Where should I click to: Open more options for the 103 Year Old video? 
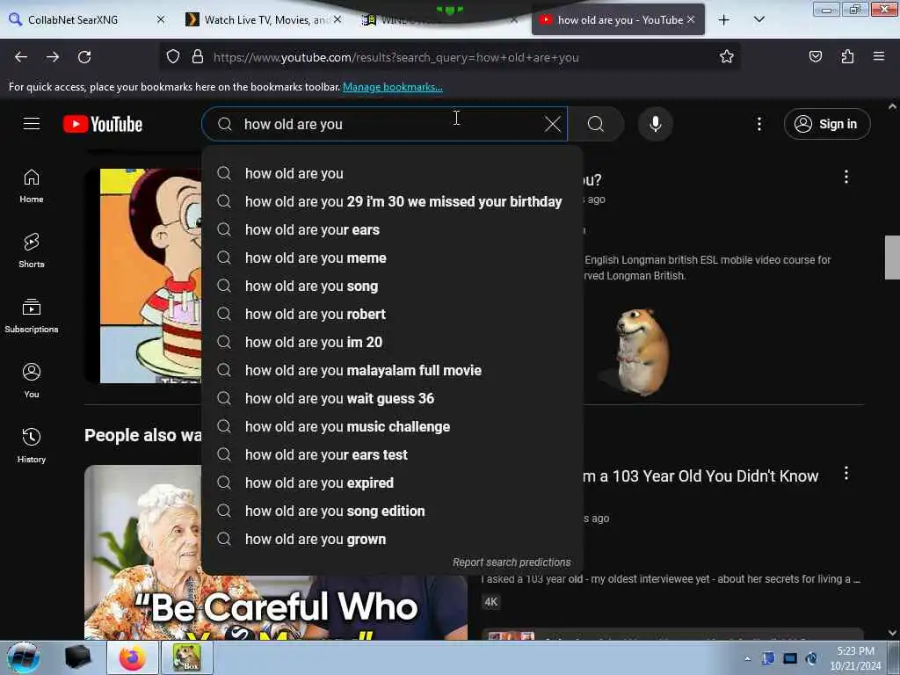click(x=846, y=474)
